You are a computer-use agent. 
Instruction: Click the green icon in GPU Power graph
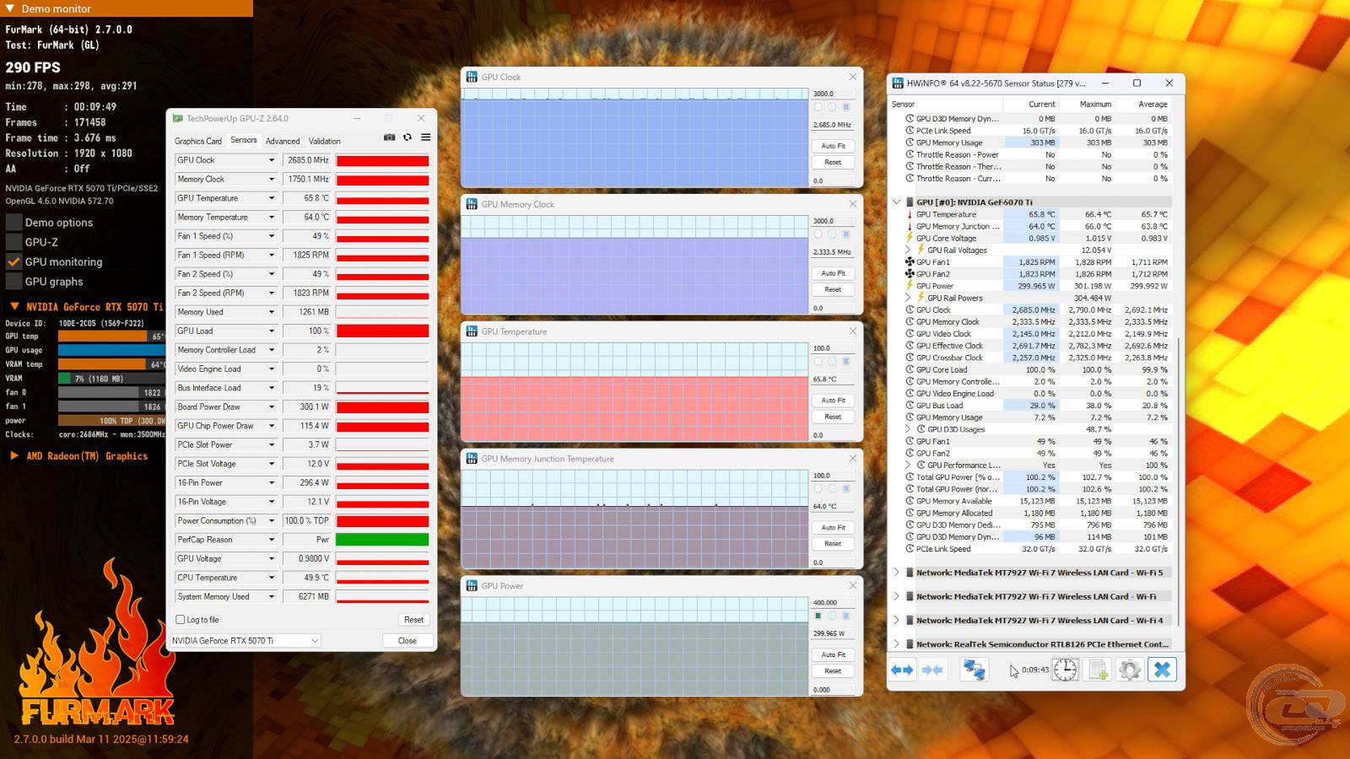(818, 616)
